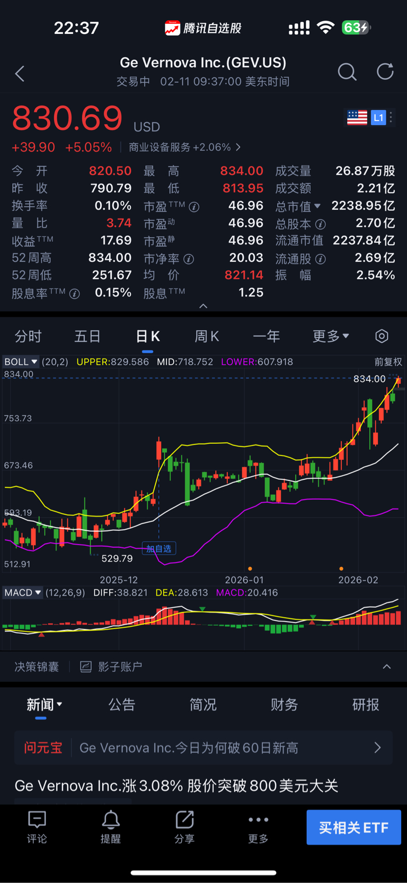The height and width of the screenshot is (883, 407).
Task: Tap the L1 quote level badge
Action: point(378,117)
